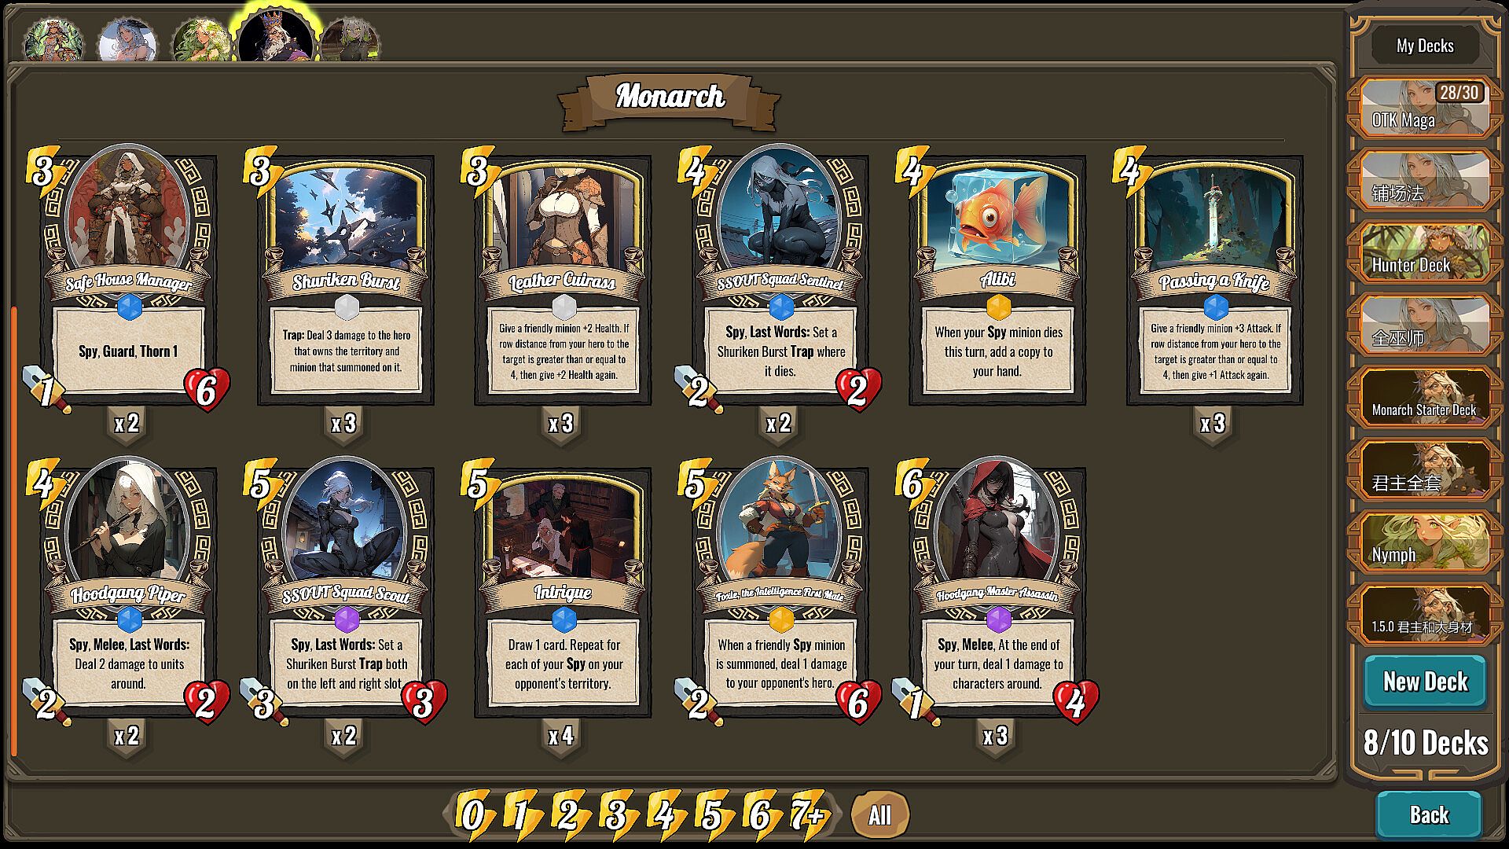
Task: Select the crowned Monarch hero portrait
Action: pos(276,37)
